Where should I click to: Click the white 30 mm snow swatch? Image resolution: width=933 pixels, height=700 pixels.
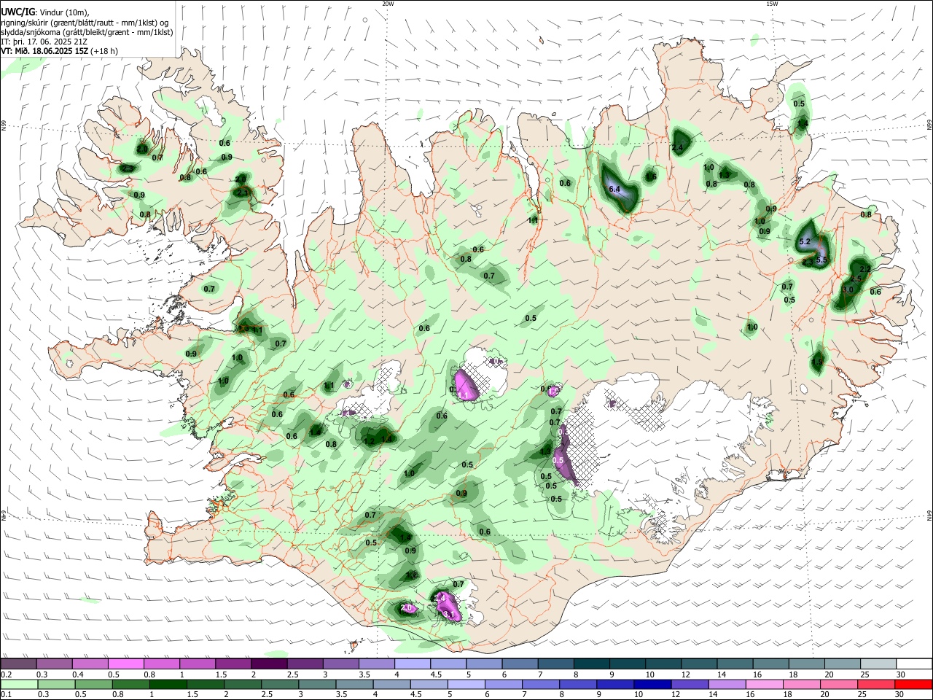click(x=913, y=664)
